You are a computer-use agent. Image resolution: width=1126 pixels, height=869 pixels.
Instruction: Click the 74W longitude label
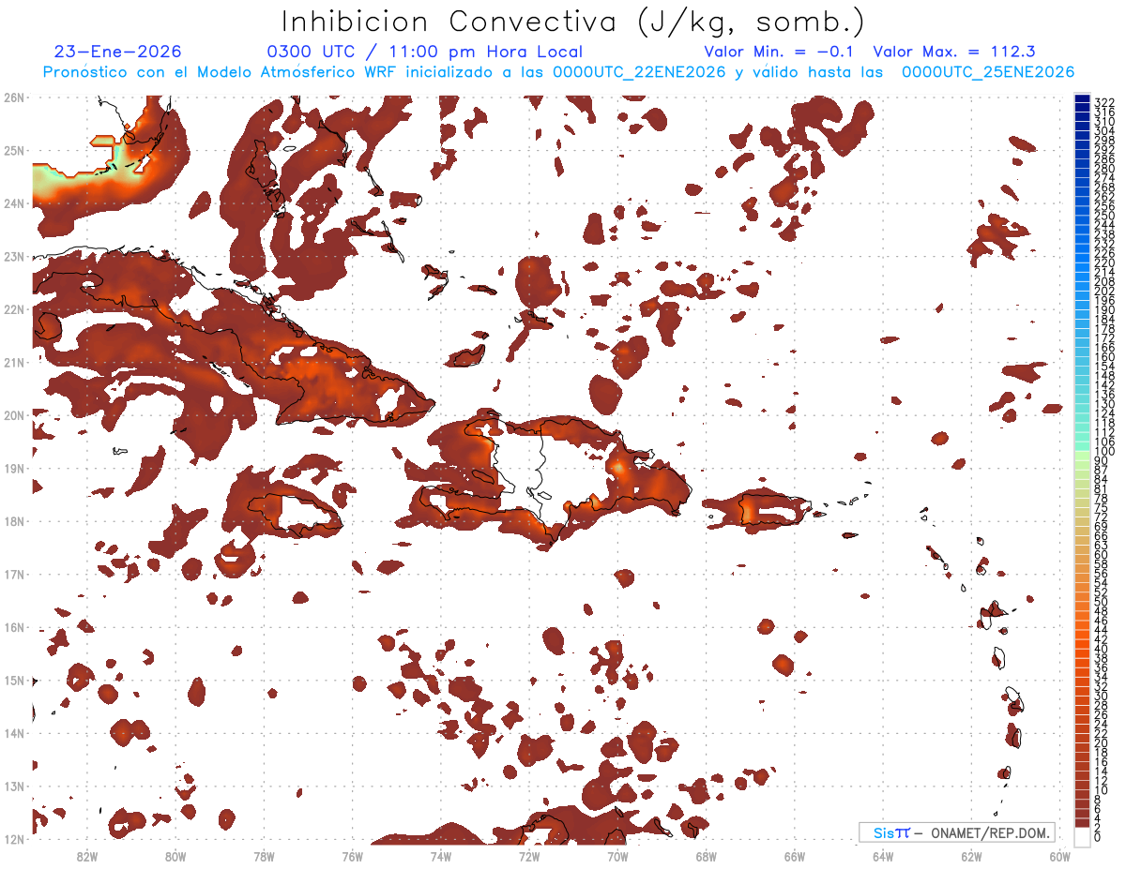tap(441, 856)
